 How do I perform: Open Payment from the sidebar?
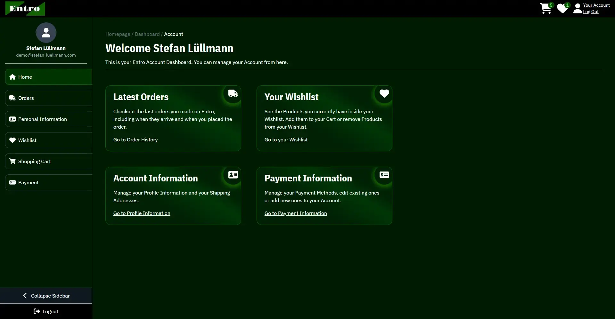(29, 182)
